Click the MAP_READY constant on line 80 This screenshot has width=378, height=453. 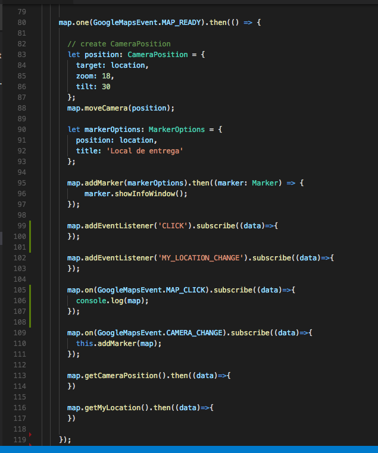(181, 23)
